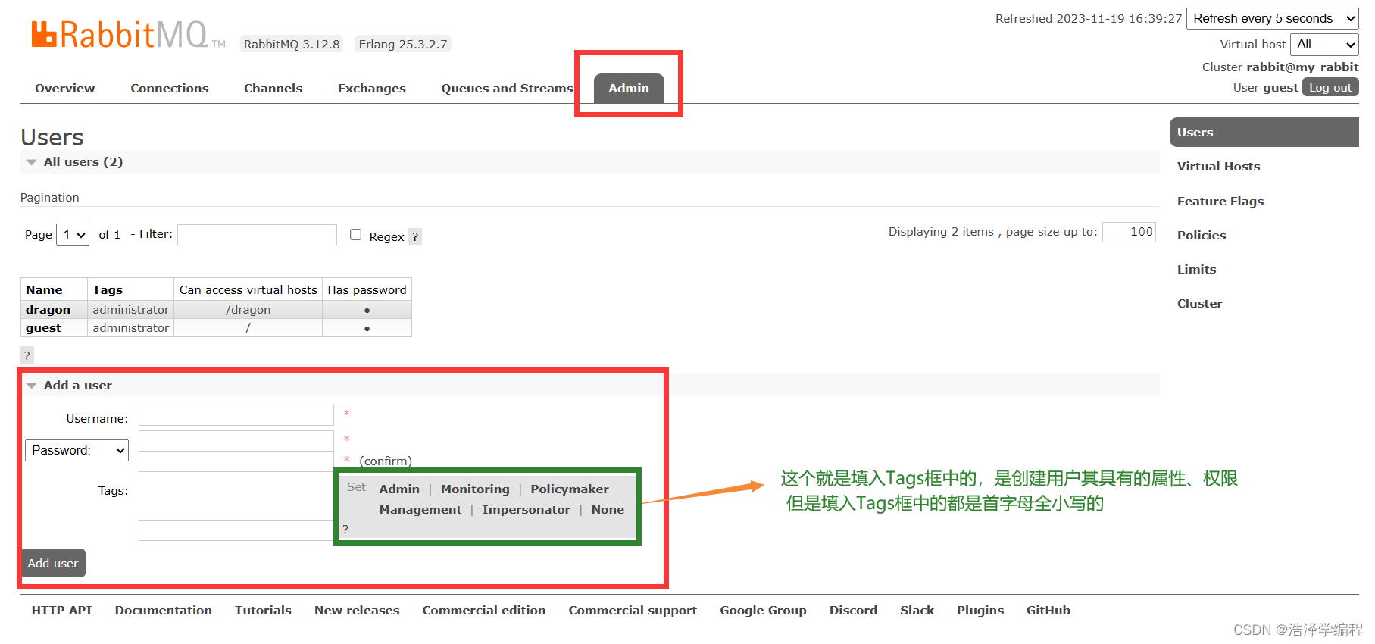Open the Password type dropdown
The height and width of the screenshot is (644, 1375).
77,450
